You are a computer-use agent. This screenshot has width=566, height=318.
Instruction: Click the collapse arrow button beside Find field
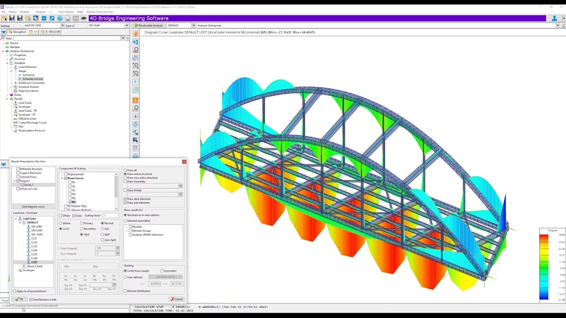tap(127, 38)
